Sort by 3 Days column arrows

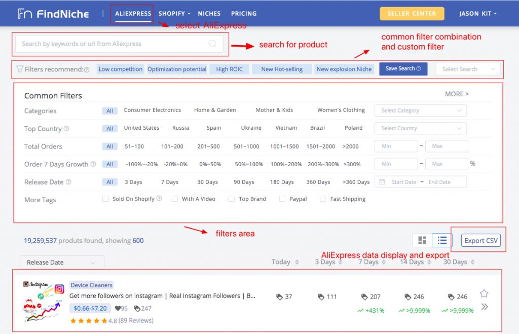pos(340,262)
